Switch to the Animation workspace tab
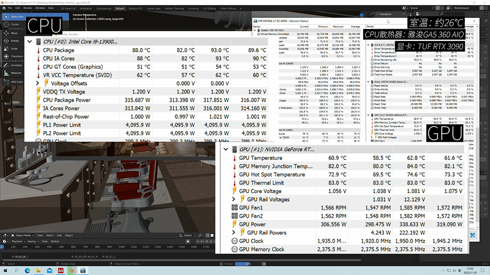This screenshot has width=490, height=275. click(86, 8)
